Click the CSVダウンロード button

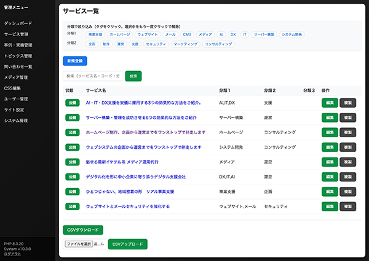point(83,230)
